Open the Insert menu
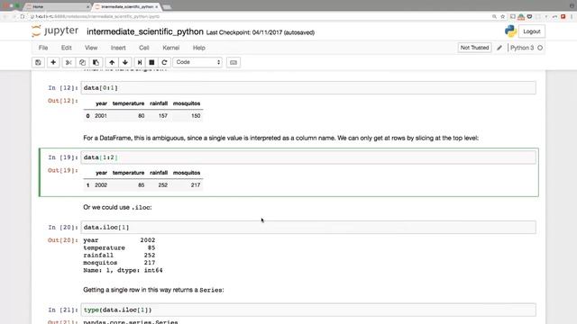This screenshot has height=324, width=577. (118, 48)
